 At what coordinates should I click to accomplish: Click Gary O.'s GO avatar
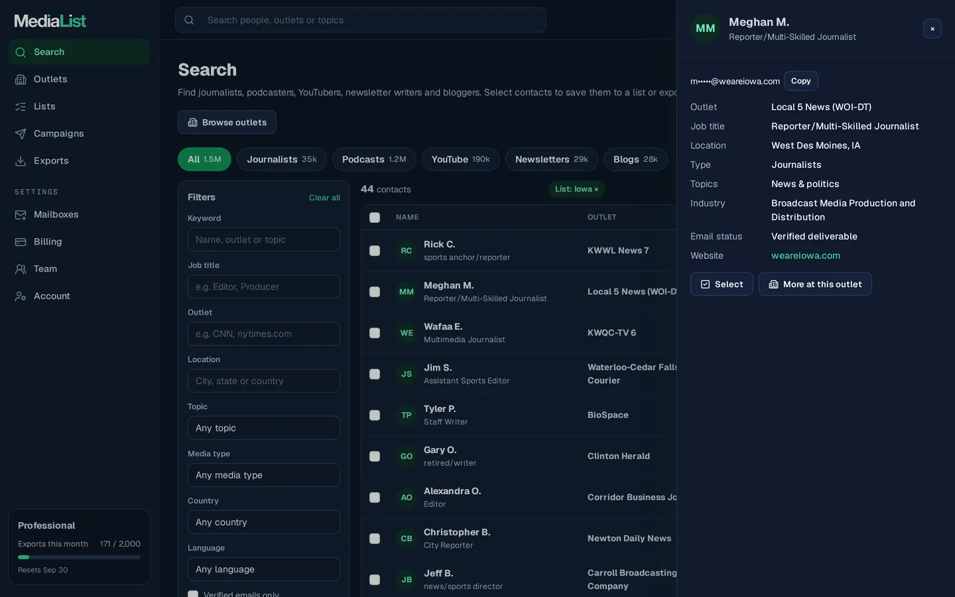click(407, 456)
